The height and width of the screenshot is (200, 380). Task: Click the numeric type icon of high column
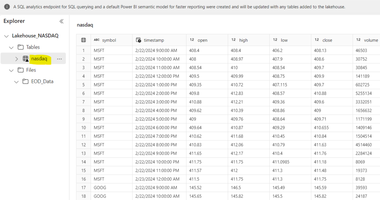point(234,40)
